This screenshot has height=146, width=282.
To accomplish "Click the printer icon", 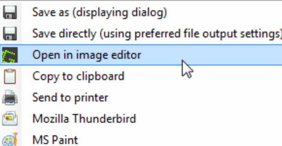I will coord(10,97).
